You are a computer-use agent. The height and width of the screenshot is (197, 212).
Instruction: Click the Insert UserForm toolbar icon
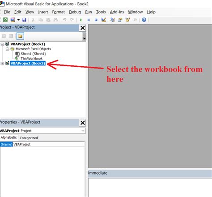click(13, 20)
